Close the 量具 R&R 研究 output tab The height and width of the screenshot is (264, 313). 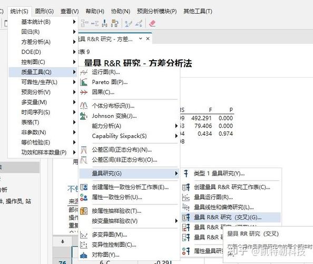point(148,39)
